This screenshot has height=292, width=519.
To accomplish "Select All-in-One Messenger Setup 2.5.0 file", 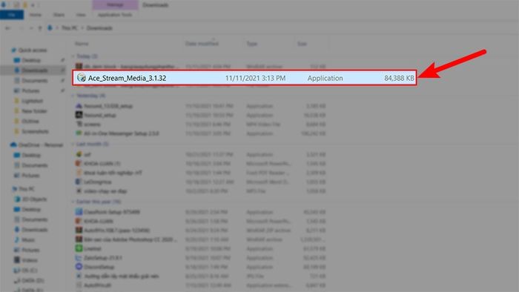I will coord(121,133).
